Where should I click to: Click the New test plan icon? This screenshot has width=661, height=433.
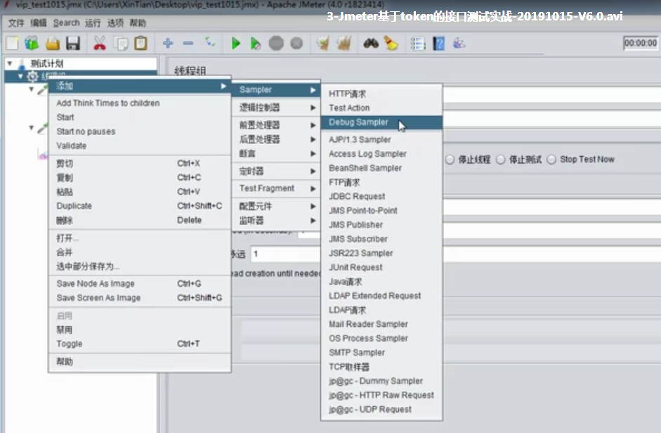12,43
